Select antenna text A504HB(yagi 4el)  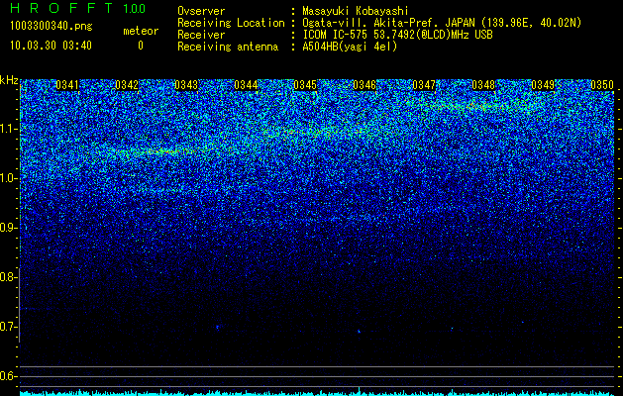[350, 47]
